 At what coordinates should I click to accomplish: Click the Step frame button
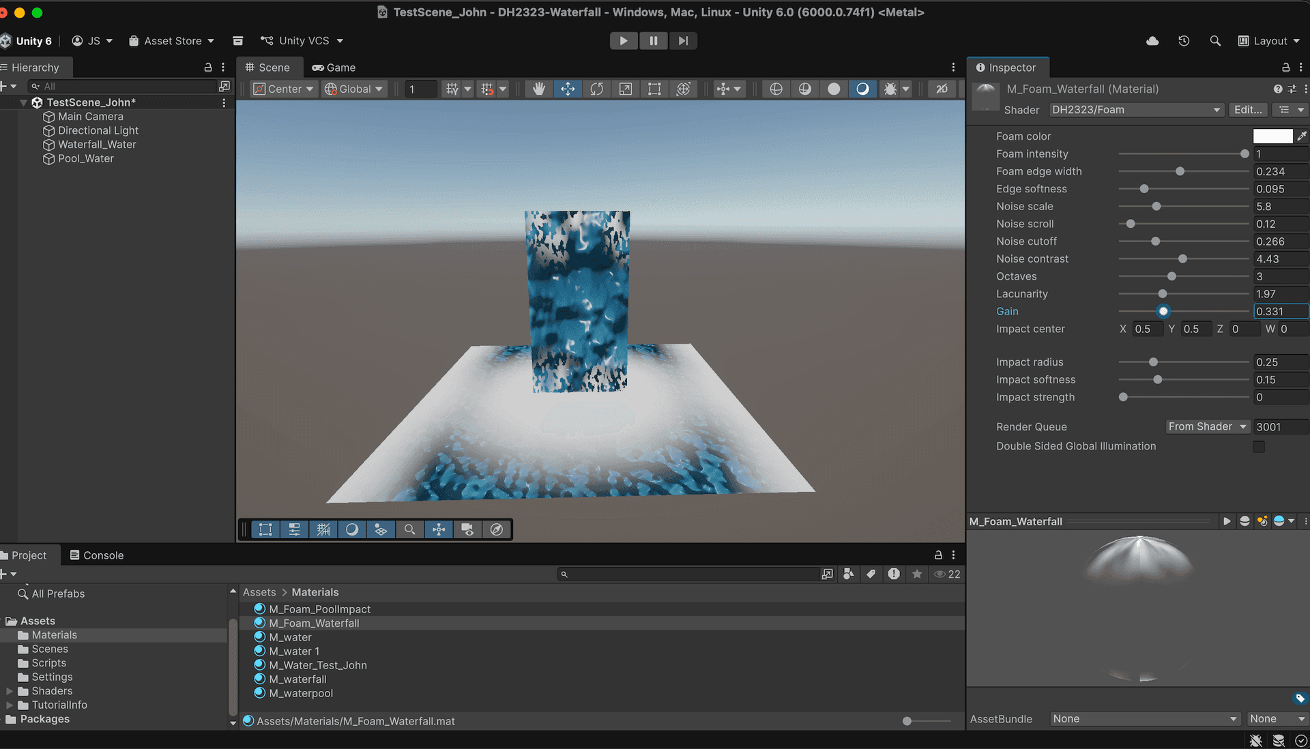pyautogui.click(x=683, y=41)
